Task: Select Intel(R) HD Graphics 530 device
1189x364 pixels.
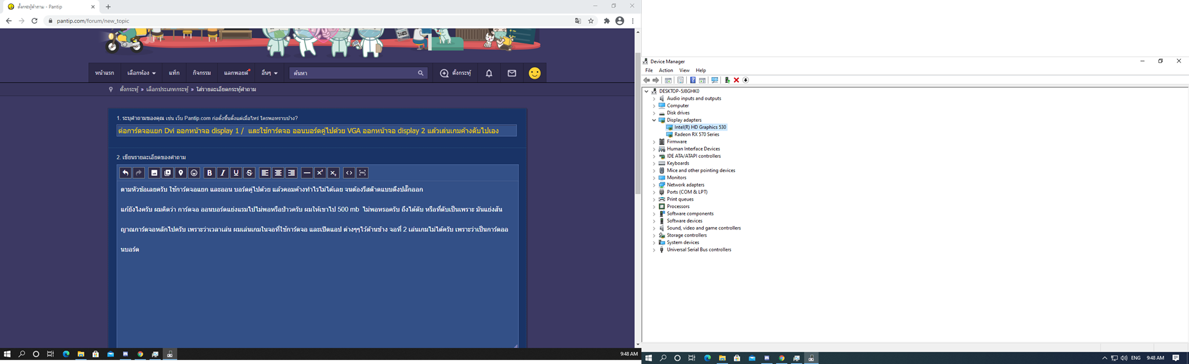Action: click(700, 127)
